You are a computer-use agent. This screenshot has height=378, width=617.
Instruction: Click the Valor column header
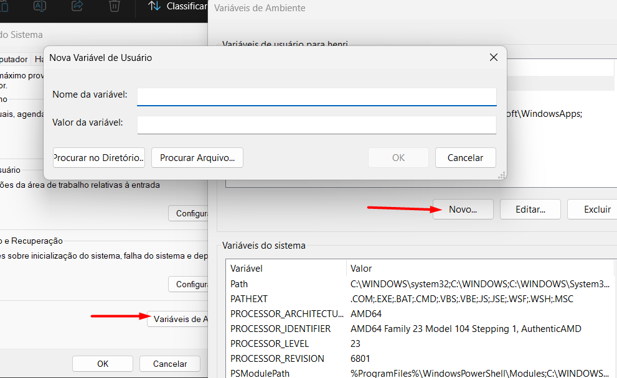click(x=480, y=269)
